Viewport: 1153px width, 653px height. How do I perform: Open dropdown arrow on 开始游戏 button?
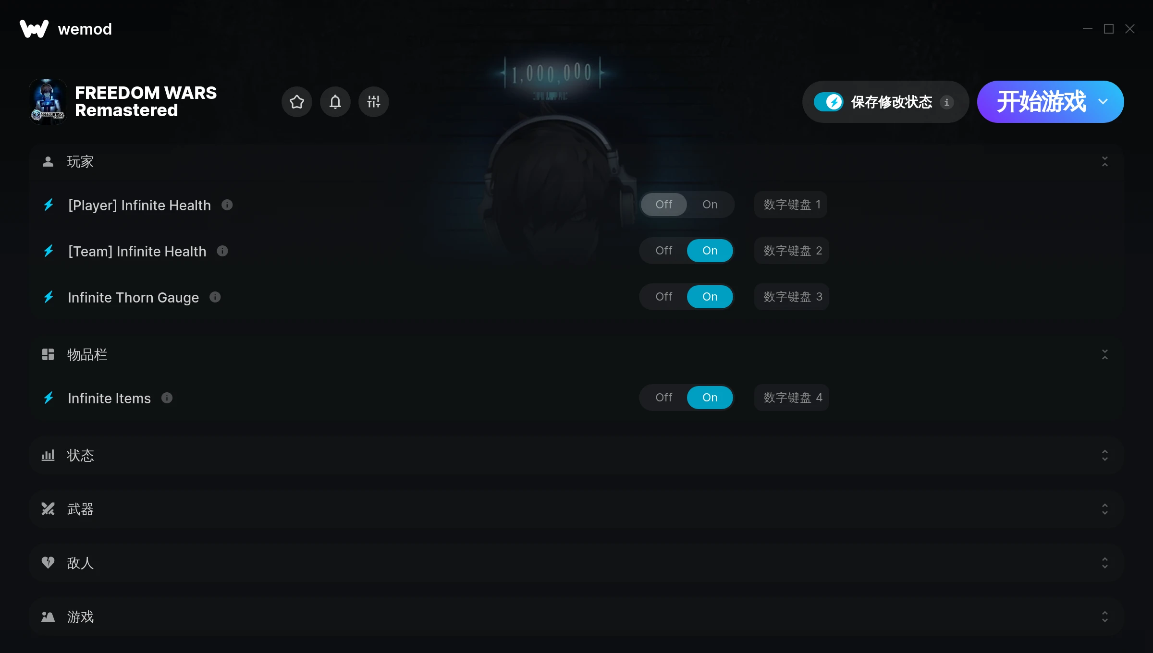[1103, 102]
